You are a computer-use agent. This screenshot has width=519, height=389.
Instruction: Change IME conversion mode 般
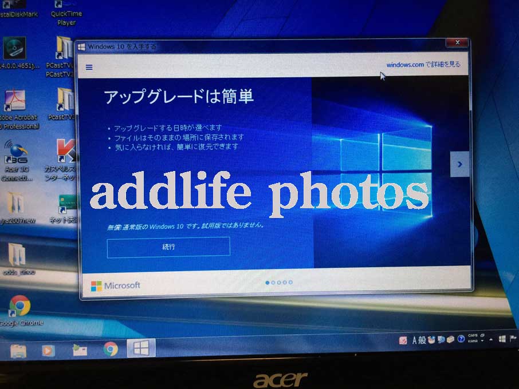[422, 340]
